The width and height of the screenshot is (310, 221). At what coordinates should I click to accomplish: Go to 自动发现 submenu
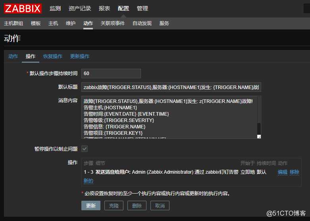(x=142, y=23)
